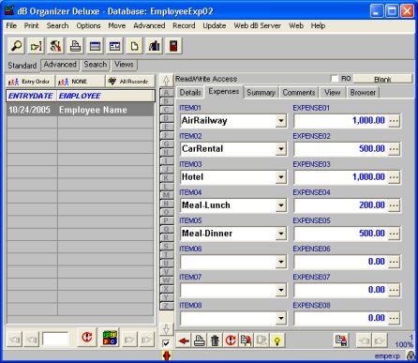The width and height of the screenshot is (418, 363).
Task: Click the trash can delete icon
Action: tap(215, 340)
